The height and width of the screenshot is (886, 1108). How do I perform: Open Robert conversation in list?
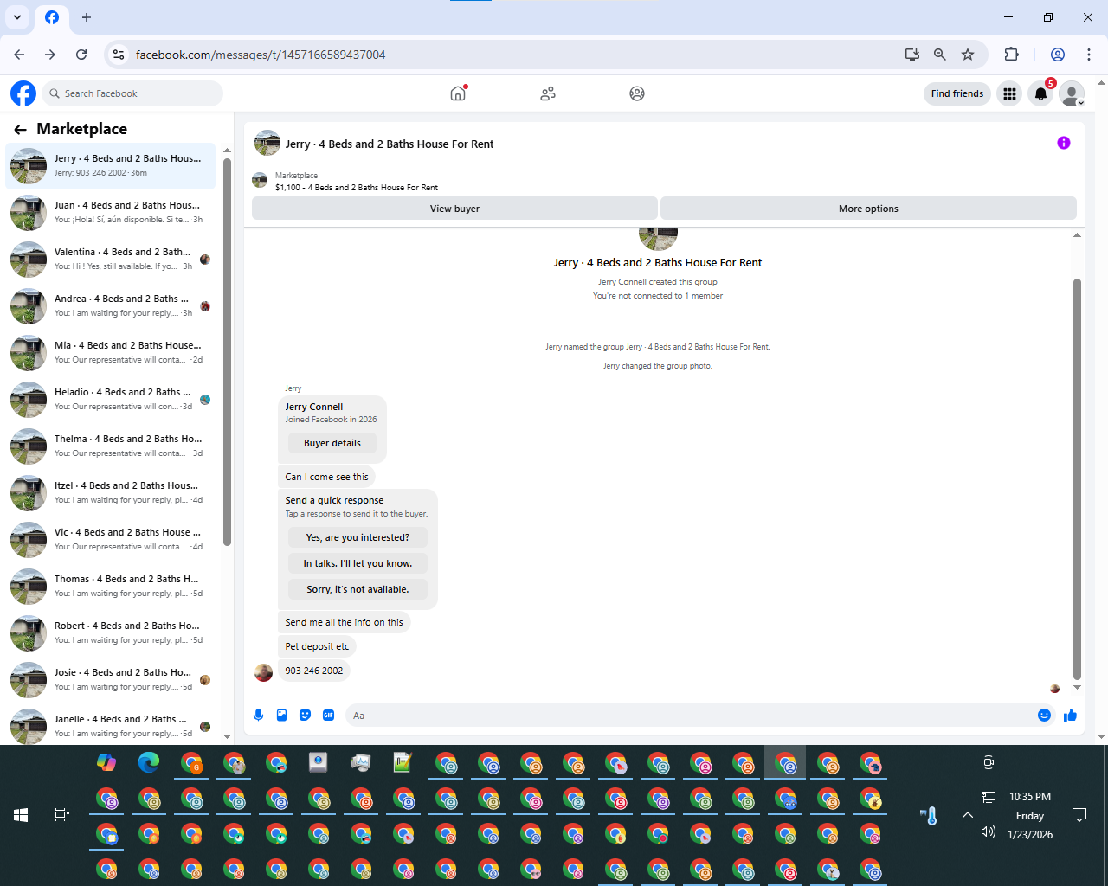click(111, 632)
